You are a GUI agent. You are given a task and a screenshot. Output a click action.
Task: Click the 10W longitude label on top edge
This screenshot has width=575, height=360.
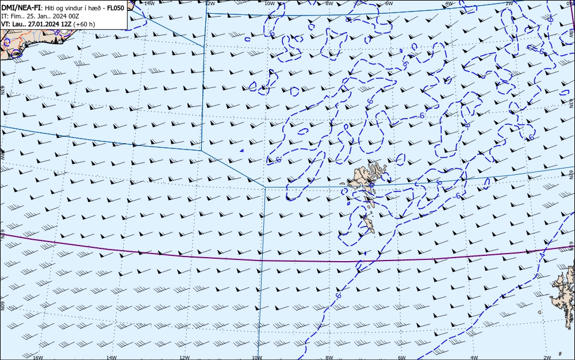(270, 3)
